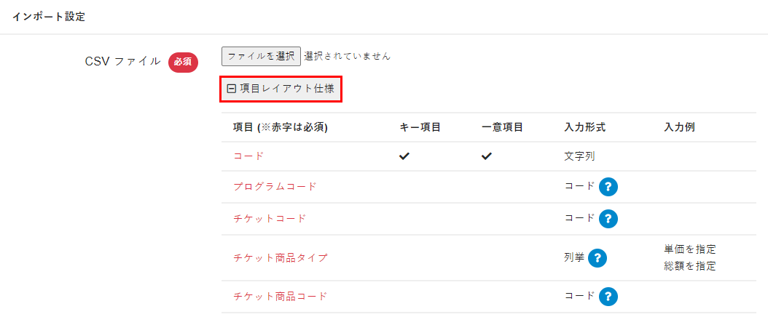Click the キー項目 column header
Viewport: 768px width, 325px height.
coord(420,127)
